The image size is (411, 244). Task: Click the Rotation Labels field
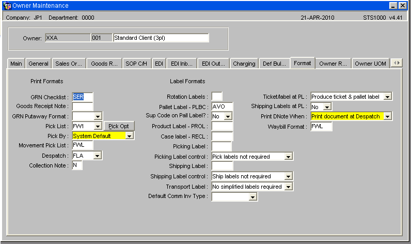(x=217, y=96)
